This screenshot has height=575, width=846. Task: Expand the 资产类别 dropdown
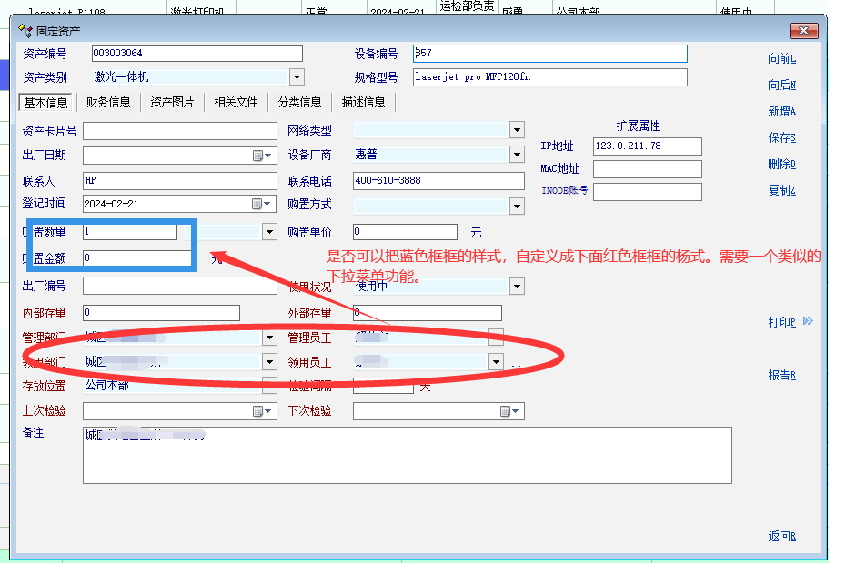[x=296, y=78]
